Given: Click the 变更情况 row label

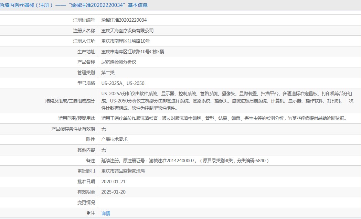Looking at the screenshot, I should point(86,202).
